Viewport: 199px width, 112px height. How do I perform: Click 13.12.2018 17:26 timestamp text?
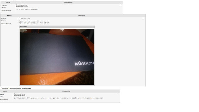[25, 18]
